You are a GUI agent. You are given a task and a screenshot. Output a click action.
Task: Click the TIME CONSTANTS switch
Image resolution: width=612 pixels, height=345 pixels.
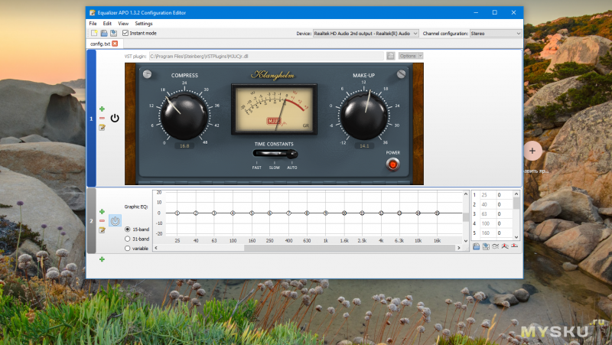[275, 154]
